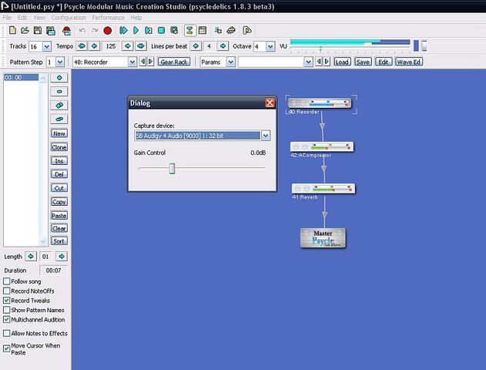Open the Edit menu
486x370 pixels.
tap(22, 18)
